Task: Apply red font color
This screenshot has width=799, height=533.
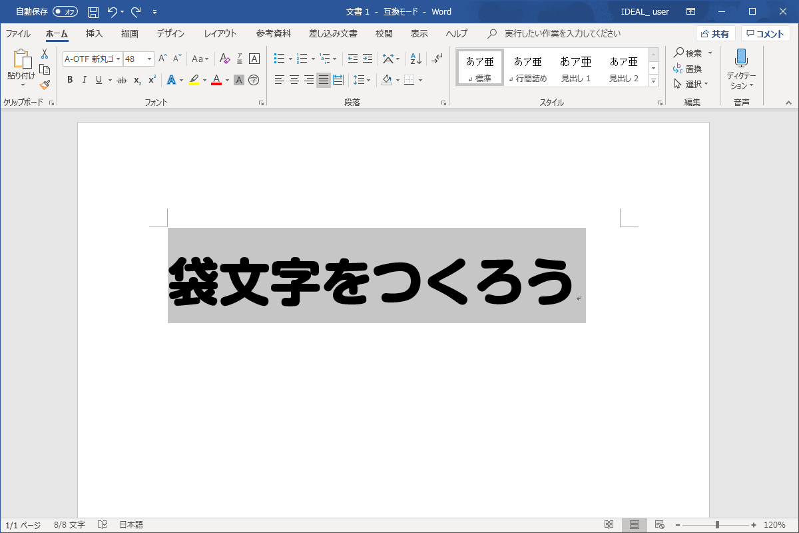Action: [216, 80]
